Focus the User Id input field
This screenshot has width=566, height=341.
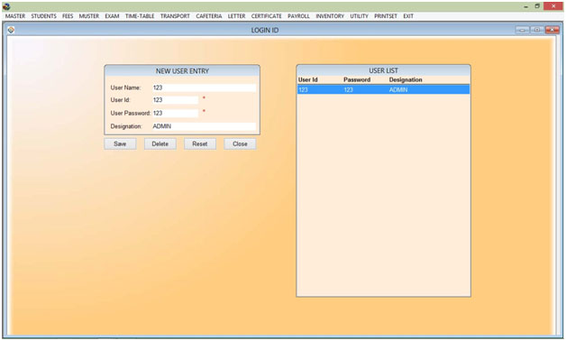coord(175,100)
